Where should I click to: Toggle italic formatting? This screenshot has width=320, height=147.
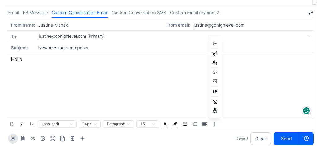22,124
